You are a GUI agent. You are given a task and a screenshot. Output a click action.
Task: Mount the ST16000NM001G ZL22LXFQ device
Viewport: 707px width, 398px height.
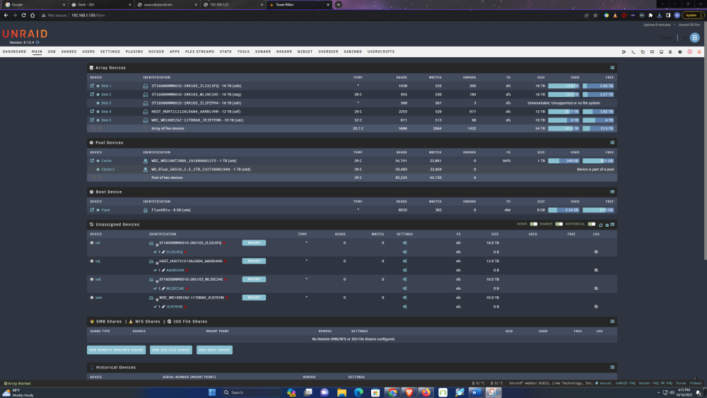[254, 243]
